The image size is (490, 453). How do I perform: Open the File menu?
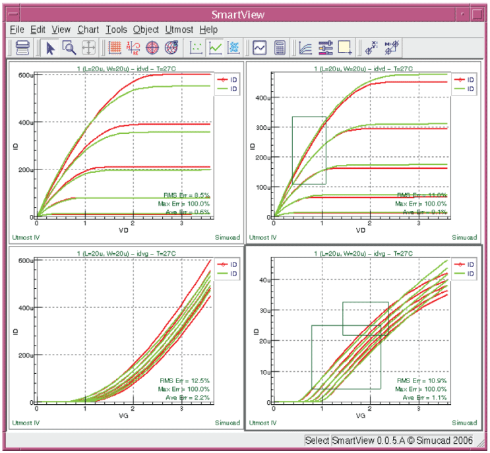tap(17, 30)
